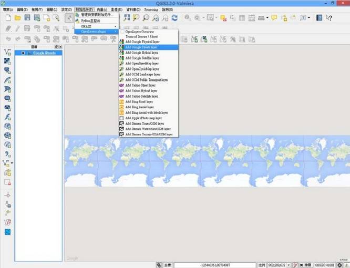Screen dimensions: 350x268
Task: Open the Help Contents book icon
Action: point(319,18)
